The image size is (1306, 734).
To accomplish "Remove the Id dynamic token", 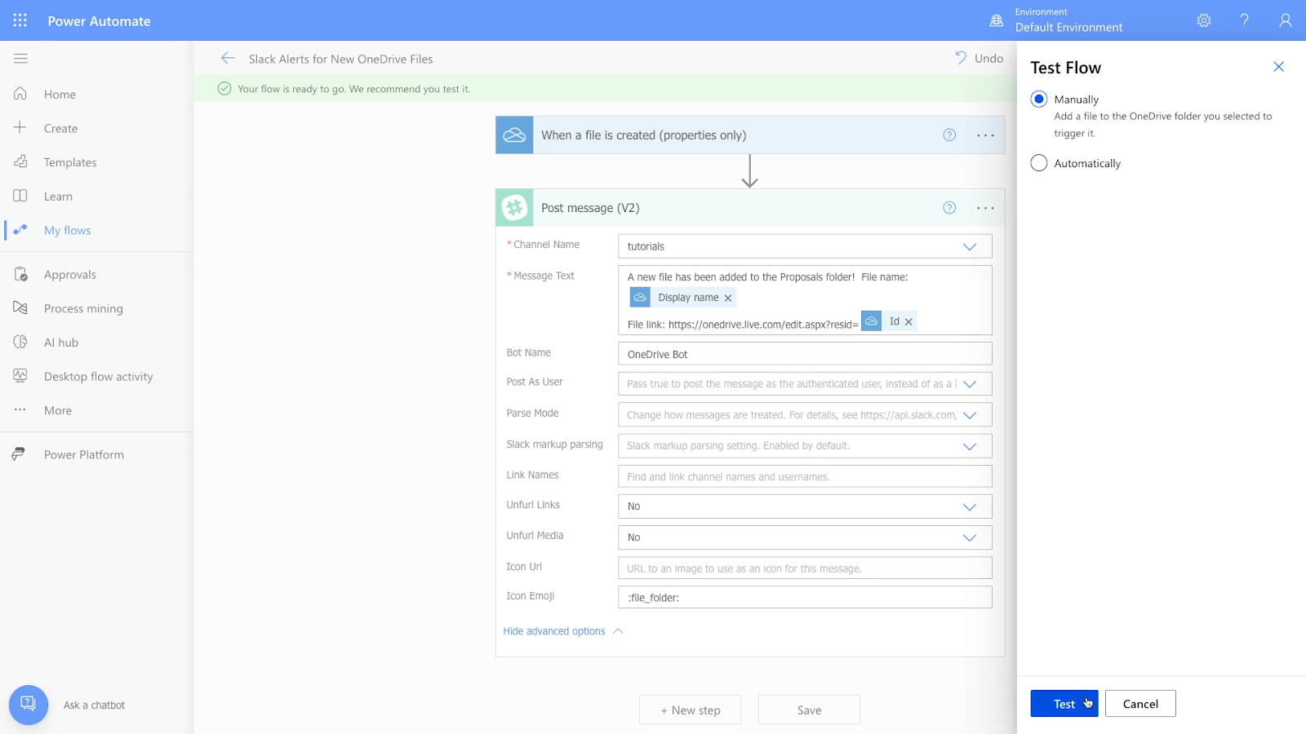I will pyautogui.click(x=908, y=322).
